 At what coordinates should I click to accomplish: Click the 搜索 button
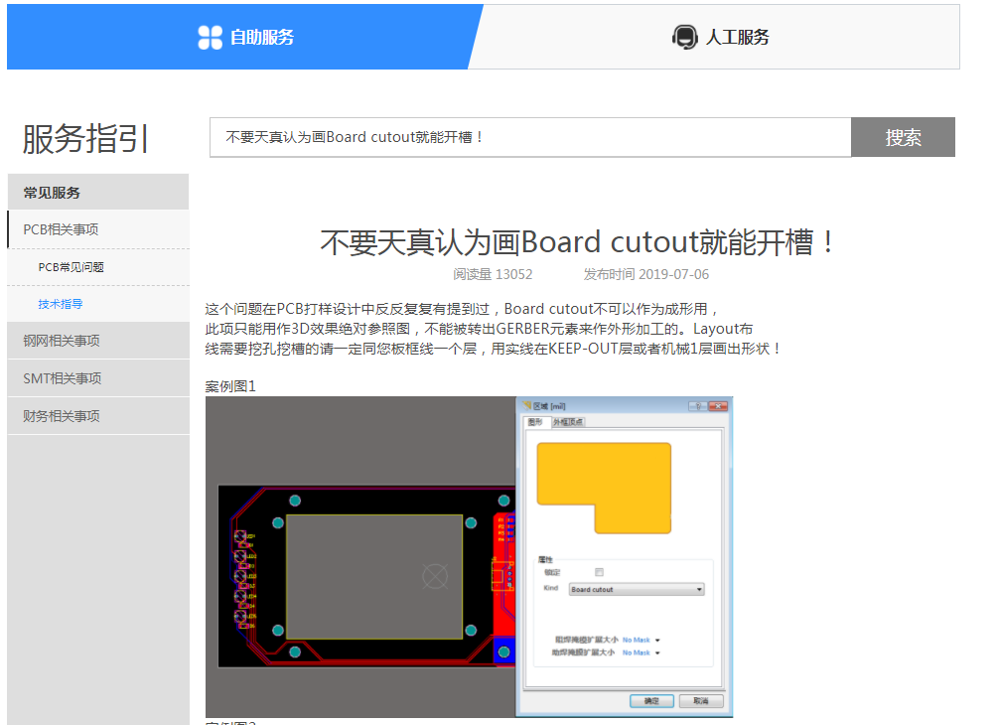click(903, 137)
